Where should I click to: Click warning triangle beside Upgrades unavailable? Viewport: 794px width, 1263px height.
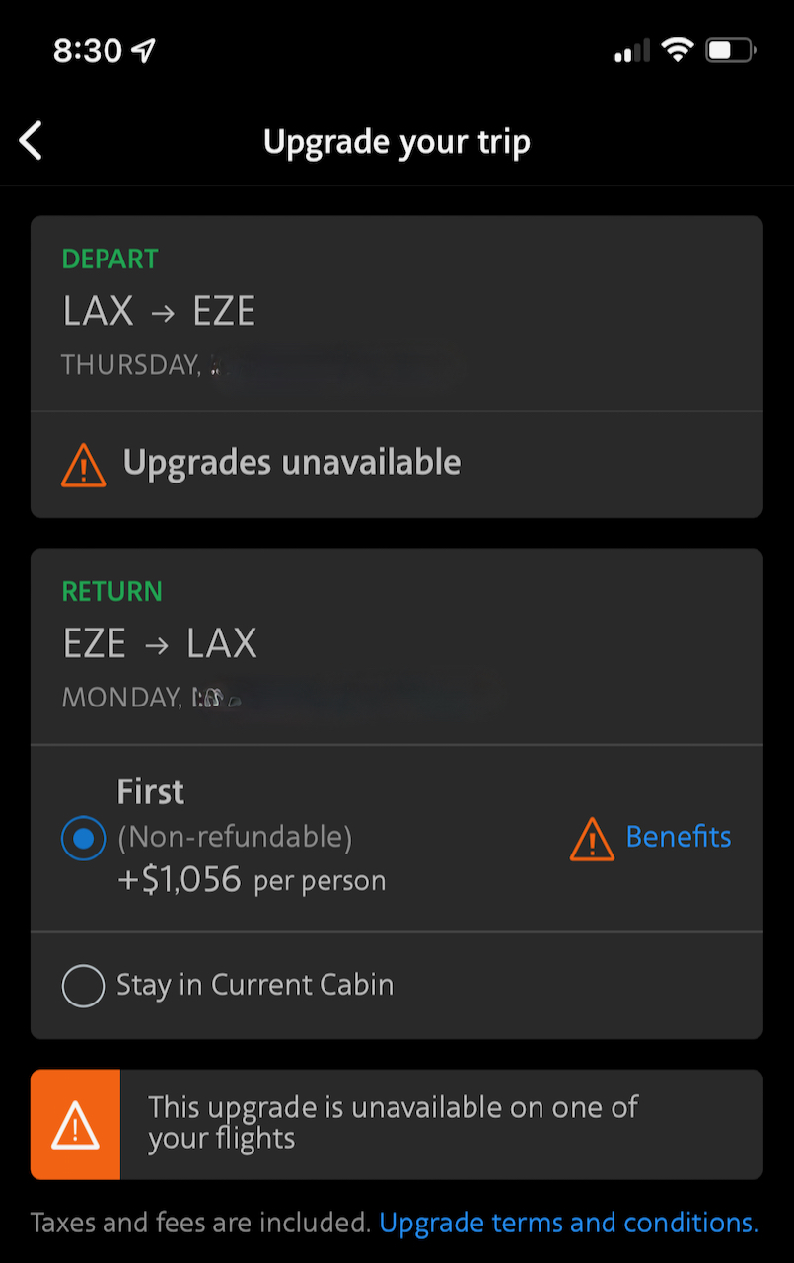83,464
